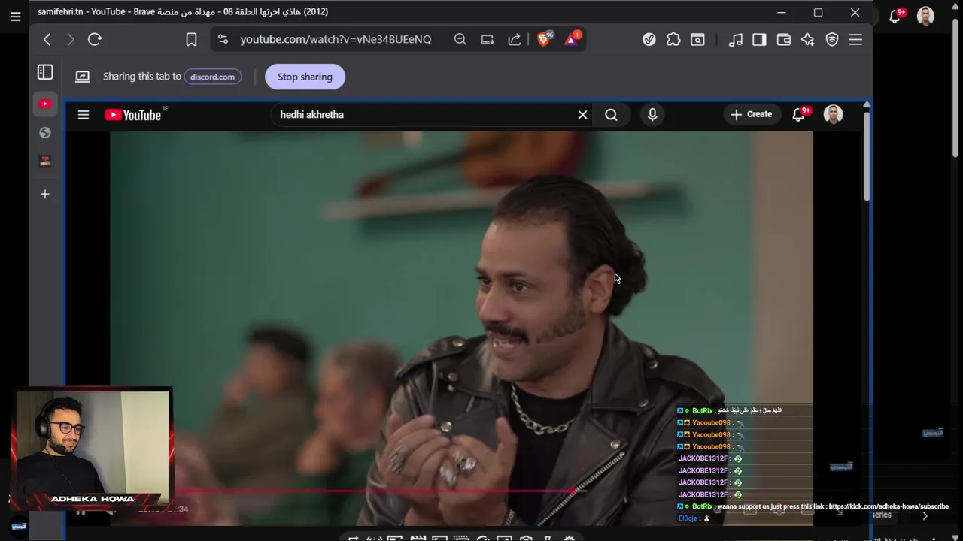Toggle vertical tabs panel icon
The image size is (963, 541).
pyautogui.click(x=45, y=71)
